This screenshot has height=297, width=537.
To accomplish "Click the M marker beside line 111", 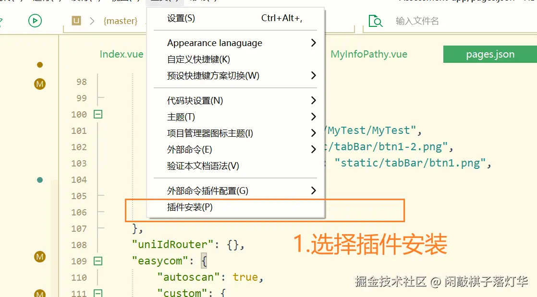I will click(x=40, y=294).
